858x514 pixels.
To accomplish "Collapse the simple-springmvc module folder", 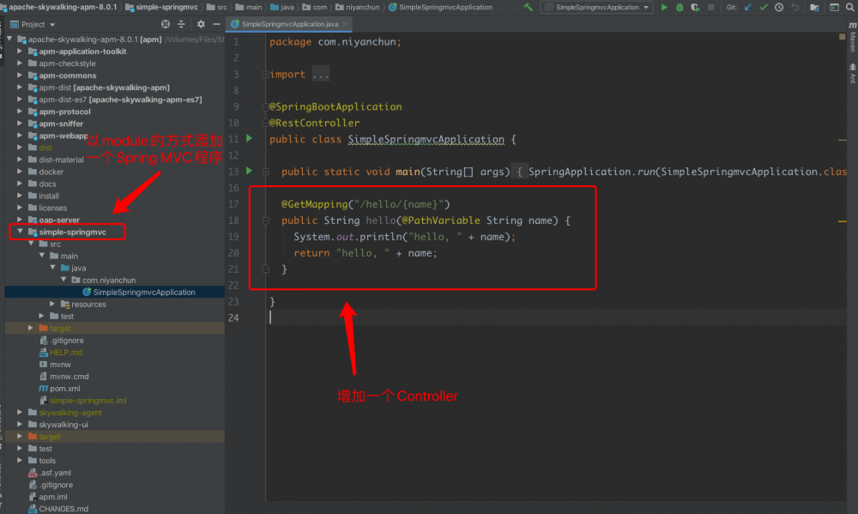I will tap(21, 232).
